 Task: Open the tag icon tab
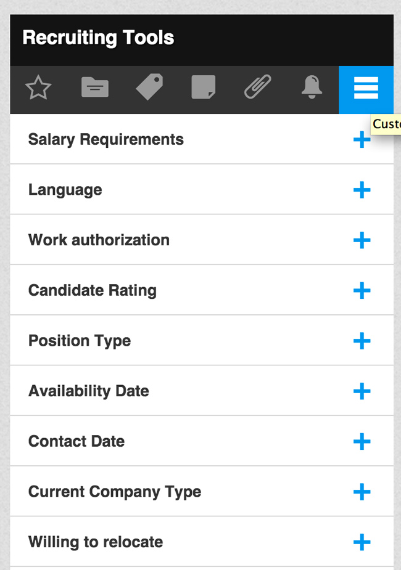point(149,88)
